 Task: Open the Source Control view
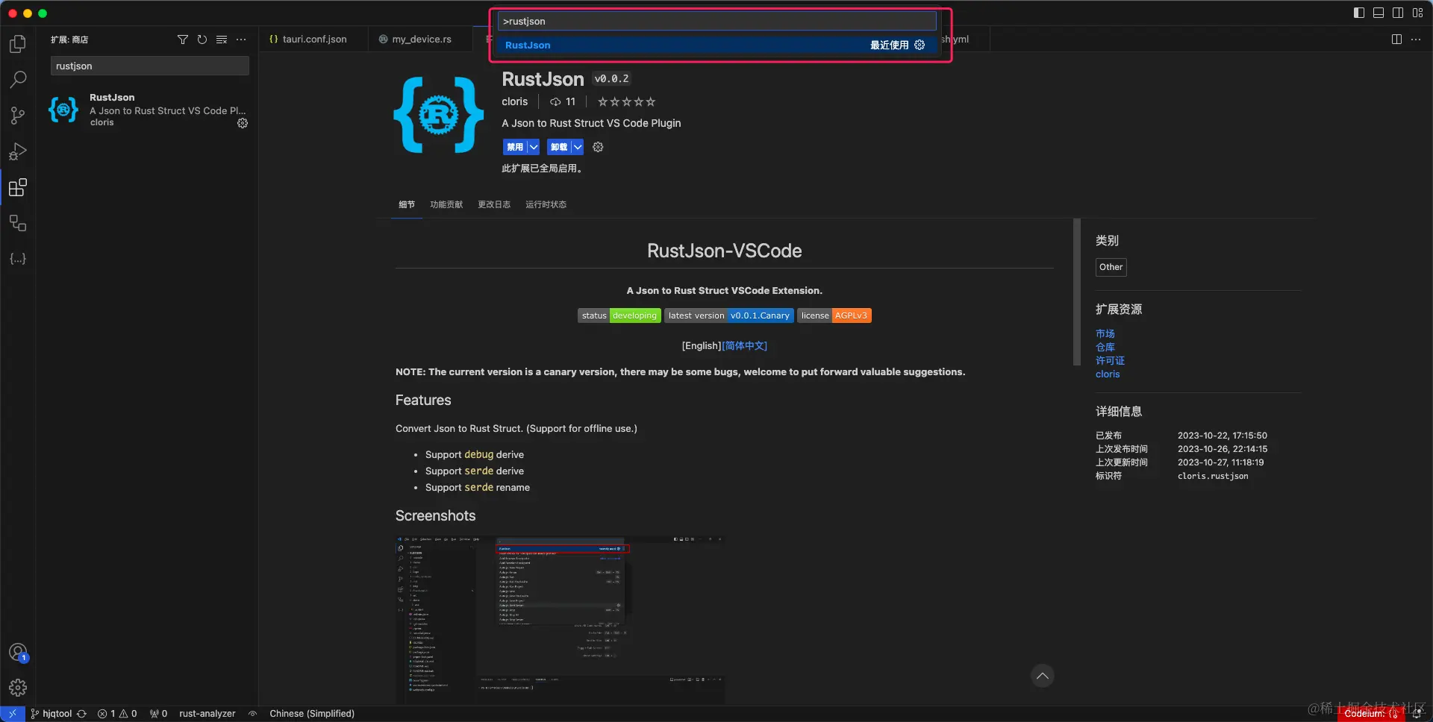(x=18, y=115)
